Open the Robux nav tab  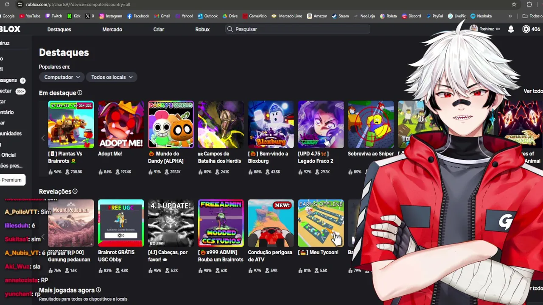(202, 29)
